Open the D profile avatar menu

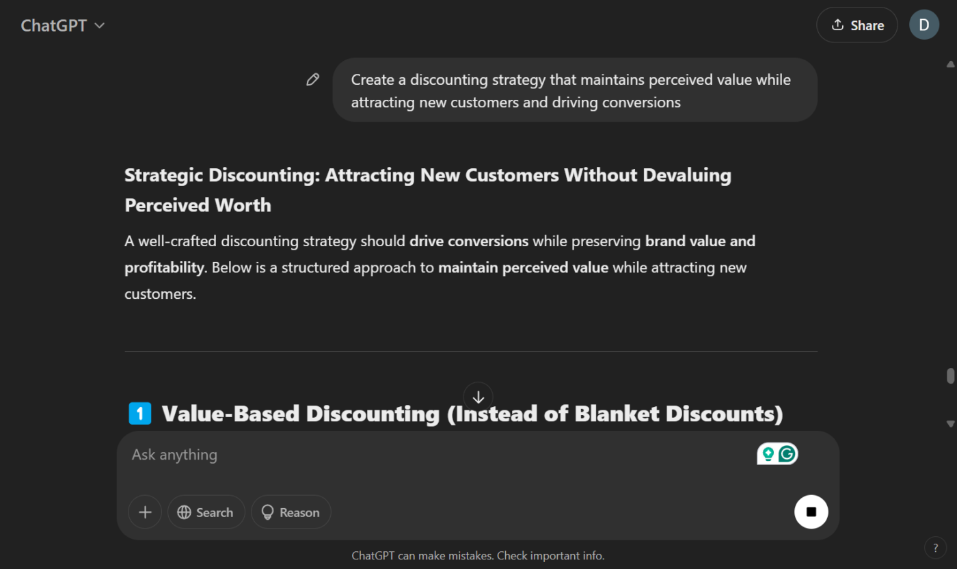coord(924,25)
